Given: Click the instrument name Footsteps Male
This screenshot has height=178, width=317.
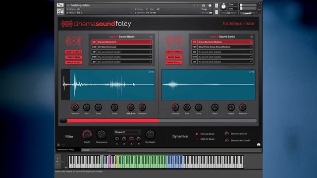Looking at the screenshot, I should point(80,5).
